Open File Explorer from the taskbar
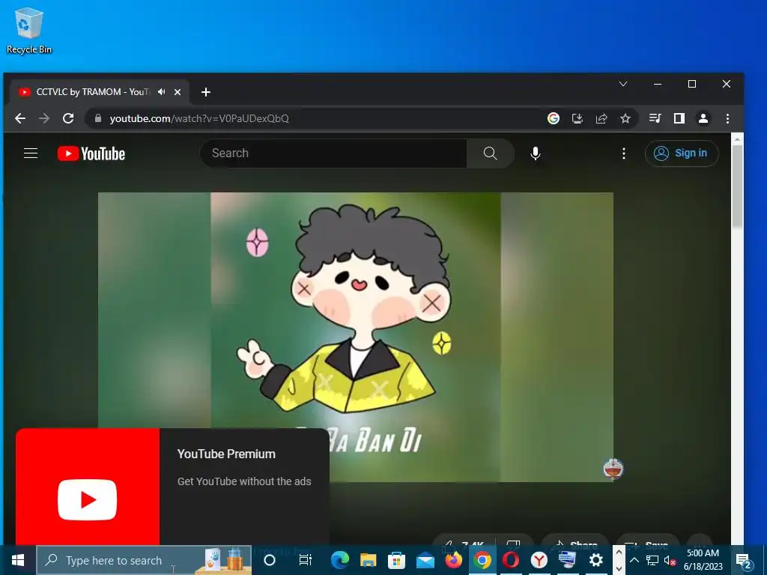This screenshot has height=575, width=767. click(x=368, y=560)
